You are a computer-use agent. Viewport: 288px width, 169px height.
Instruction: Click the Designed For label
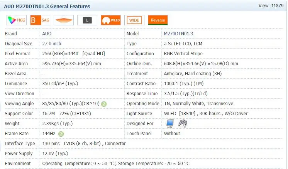(140, 124)
